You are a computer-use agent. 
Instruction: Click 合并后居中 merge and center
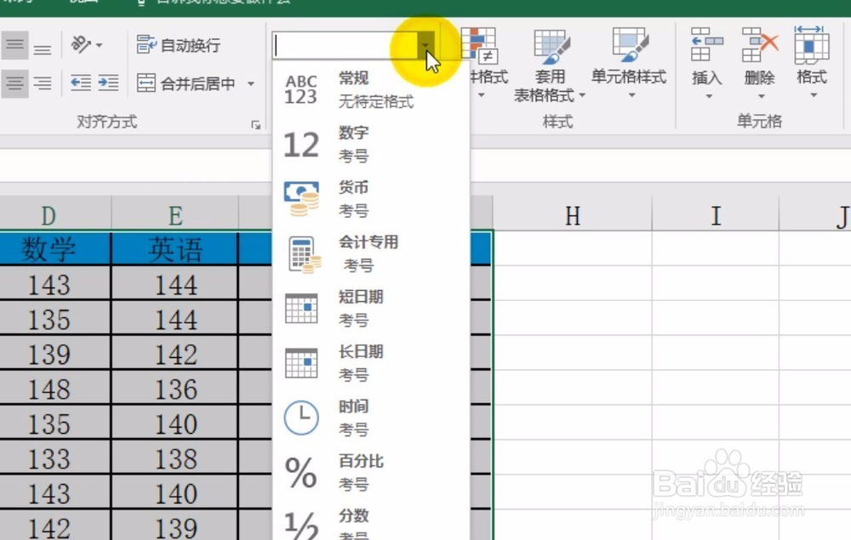186,83
